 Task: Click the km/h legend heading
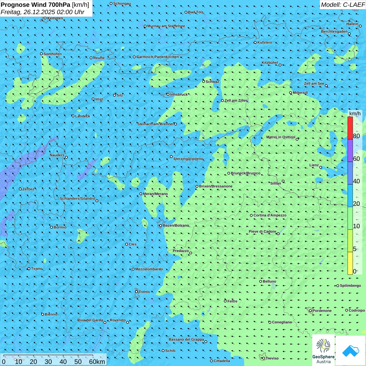355,113
